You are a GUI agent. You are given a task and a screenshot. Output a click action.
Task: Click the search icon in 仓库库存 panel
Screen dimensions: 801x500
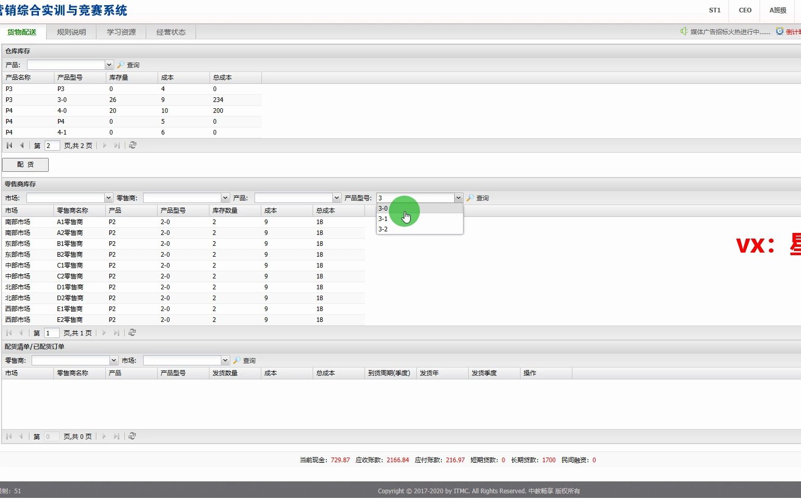(121, 65)
